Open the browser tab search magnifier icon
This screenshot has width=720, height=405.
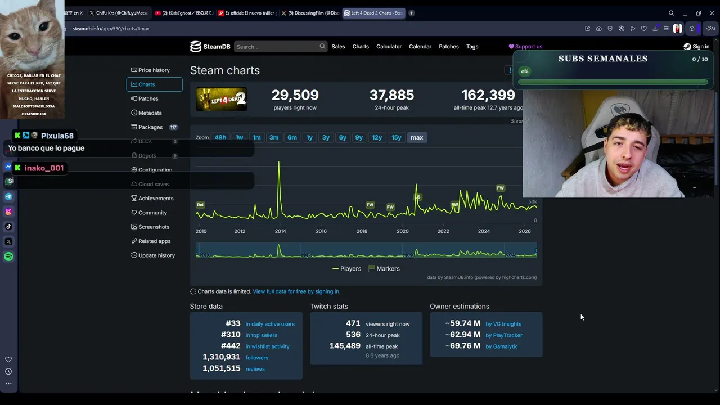click(672, 13)
